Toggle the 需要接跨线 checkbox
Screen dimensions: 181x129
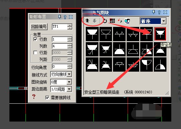point(47,98)
